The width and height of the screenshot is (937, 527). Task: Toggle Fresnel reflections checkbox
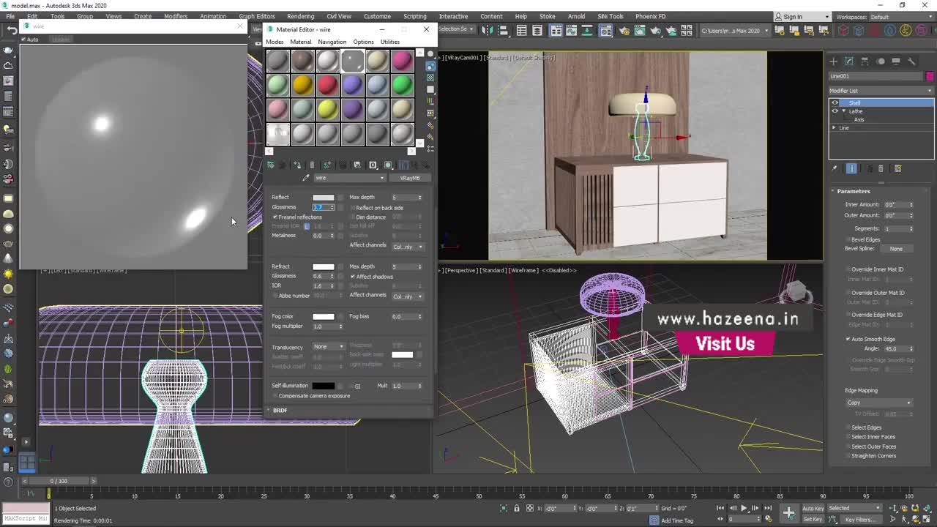[275, 217]
